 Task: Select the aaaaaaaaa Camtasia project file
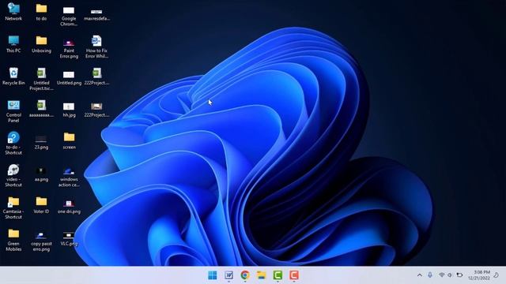coord(41,109)
